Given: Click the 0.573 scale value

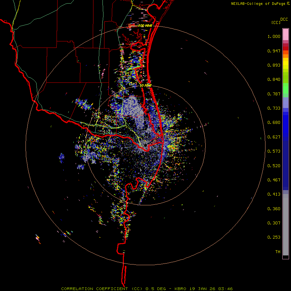Looking at the screenshot, I should 274,151.
